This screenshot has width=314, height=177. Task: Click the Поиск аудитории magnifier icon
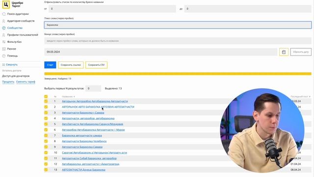4,14
